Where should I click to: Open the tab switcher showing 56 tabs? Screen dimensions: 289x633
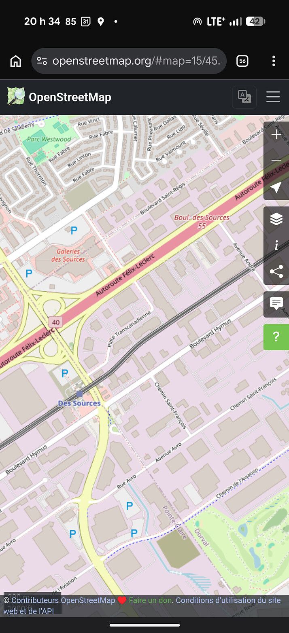pyautogui.click(x=242, y=61)
